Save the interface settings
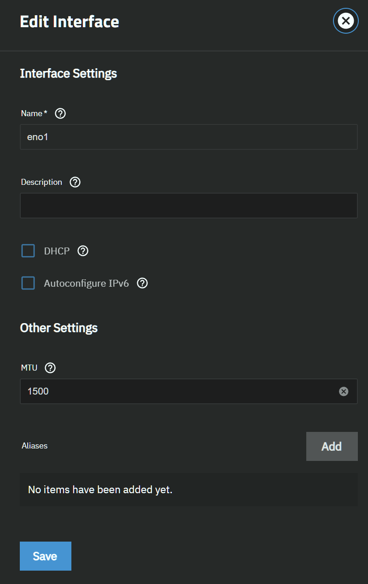The height and width of the screenshot is (584, 368). 46,556
